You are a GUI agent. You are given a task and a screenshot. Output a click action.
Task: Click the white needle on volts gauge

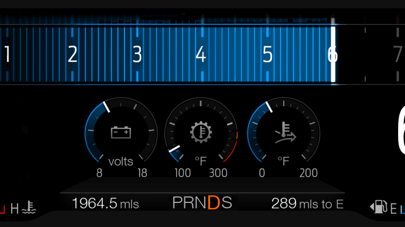pyautogui.click(x=107, y=107)
